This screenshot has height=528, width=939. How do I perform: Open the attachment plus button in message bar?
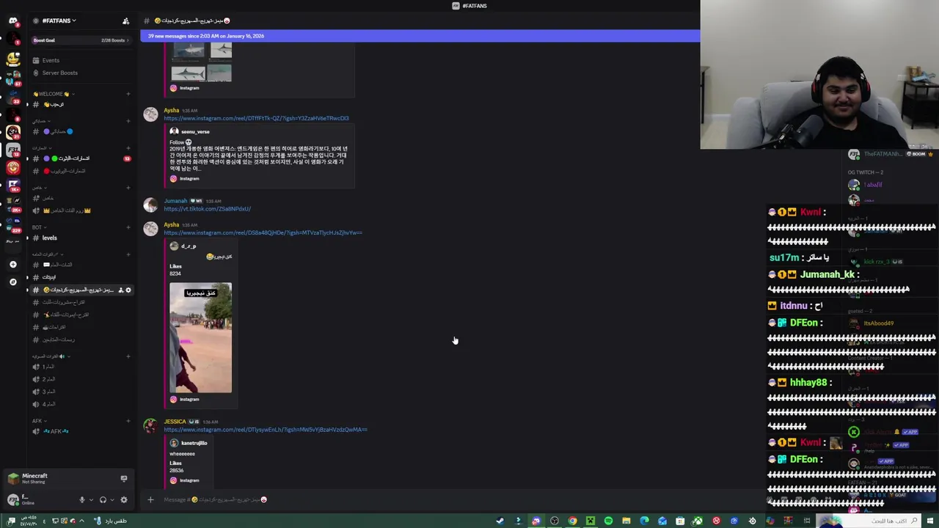click(150, 500)
